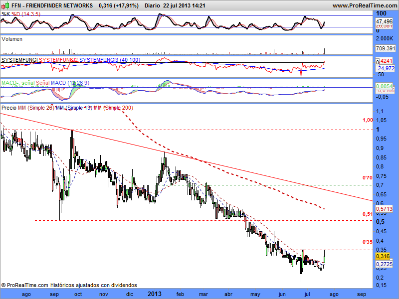The height and width of the screenshot is (299, 399).
Task: Select the Volumen panel label
Action: pyautogui.click(x=11, y=39)
